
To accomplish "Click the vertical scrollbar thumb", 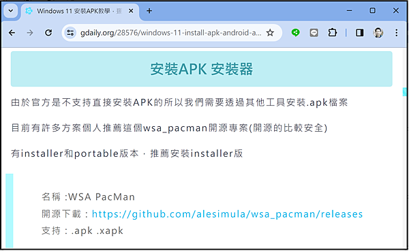I will (x=404, y=92).
